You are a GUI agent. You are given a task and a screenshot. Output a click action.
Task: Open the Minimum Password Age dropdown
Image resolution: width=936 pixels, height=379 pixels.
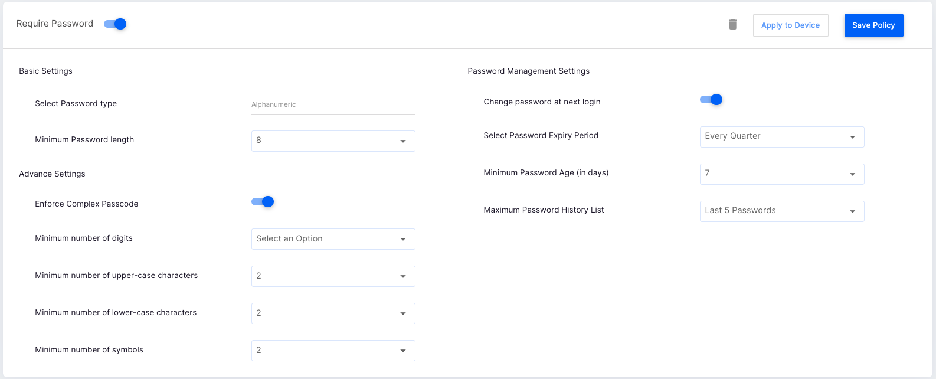(x=782, y=174)
